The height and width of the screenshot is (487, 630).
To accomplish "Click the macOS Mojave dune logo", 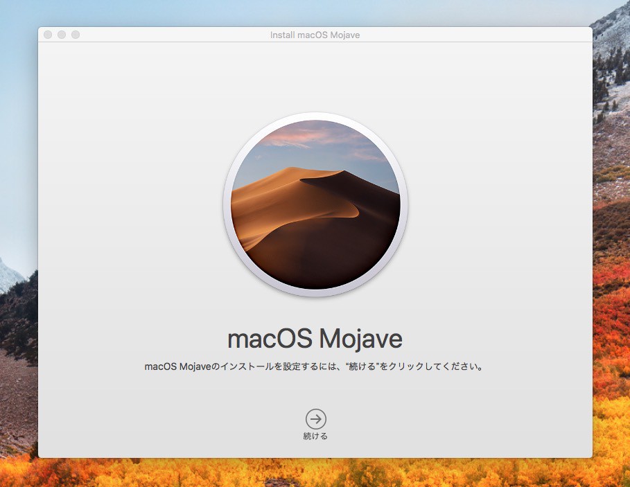I will 315,204.
